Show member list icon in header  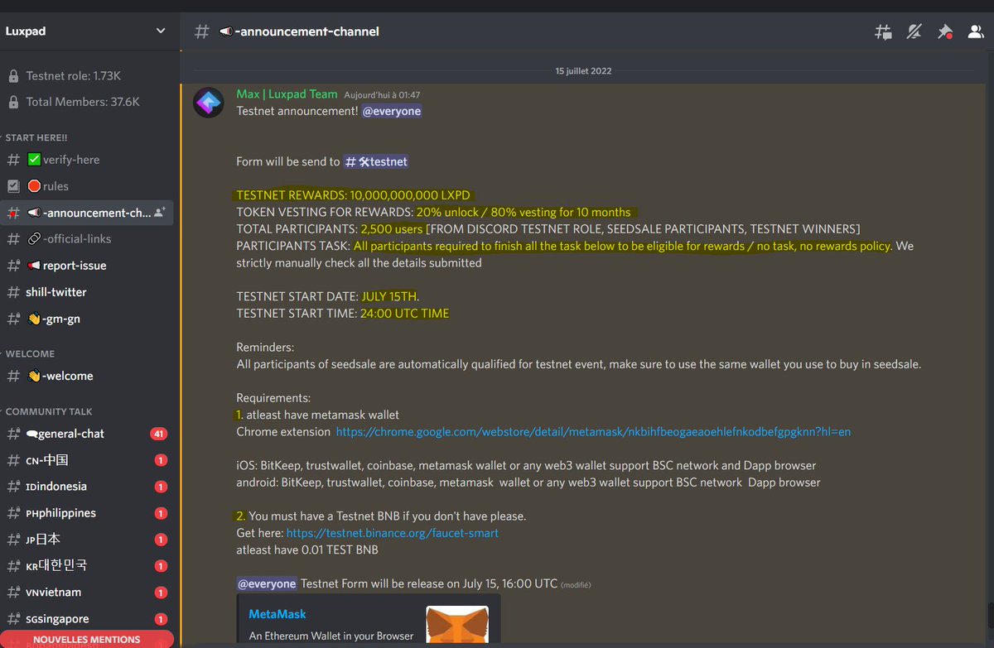pos(976,32)
